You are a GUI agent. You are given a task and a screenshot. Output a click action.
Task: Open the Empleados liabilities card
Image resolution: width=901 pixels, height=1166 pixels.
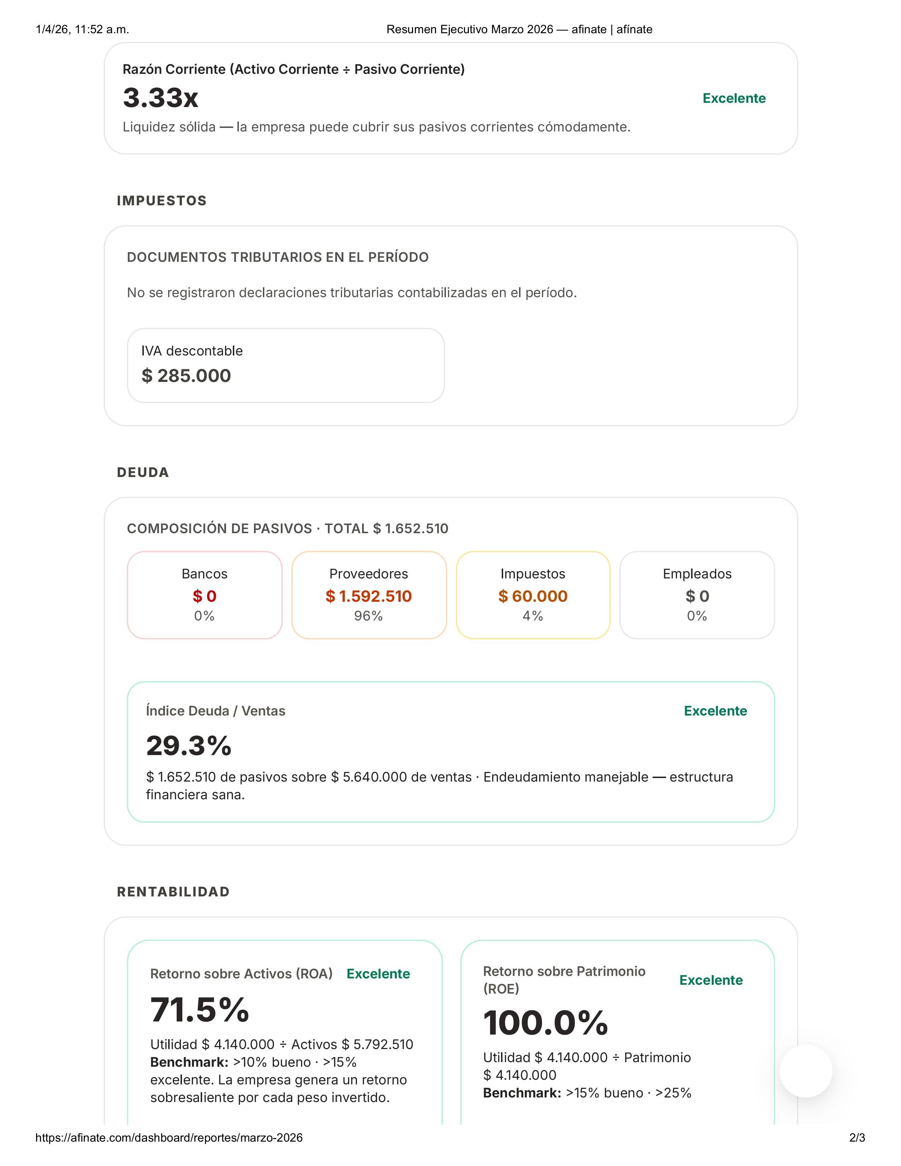tap(696, 595)
